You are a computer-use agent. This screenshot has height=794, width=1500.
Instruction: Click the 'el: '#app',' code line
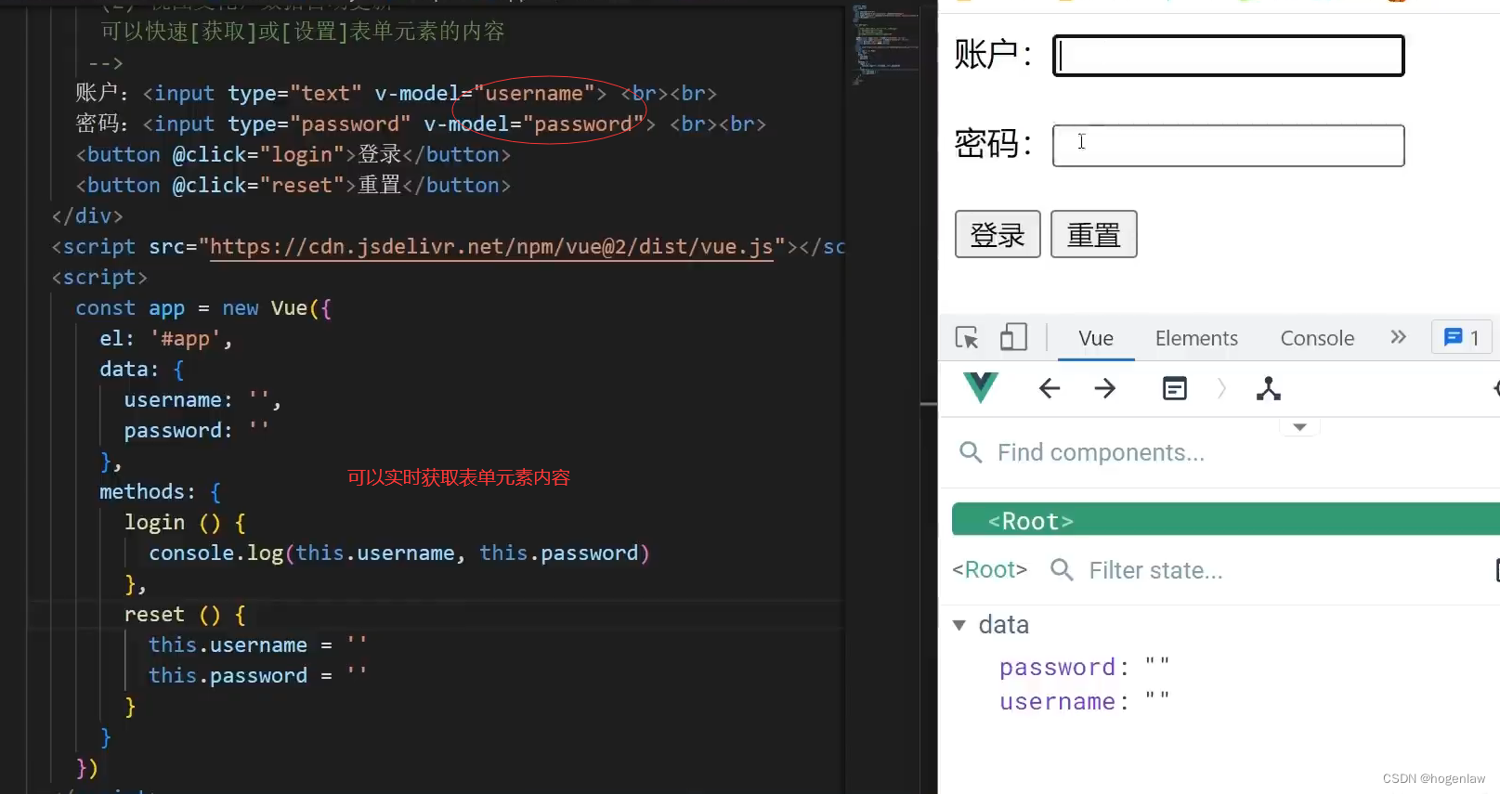click(x=165, y=339)
